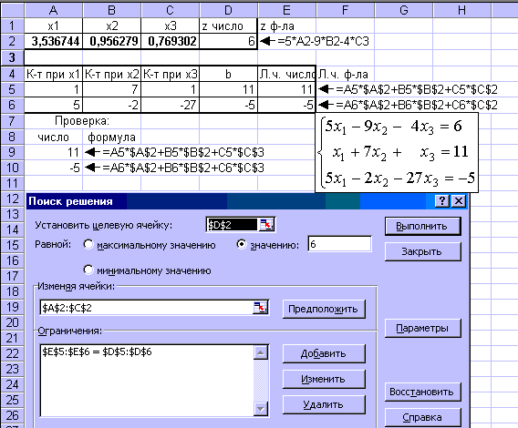This screenshot has width=518, height=428.
Task: Click cell C2 with value 0,769302
Action: [171, 41]
